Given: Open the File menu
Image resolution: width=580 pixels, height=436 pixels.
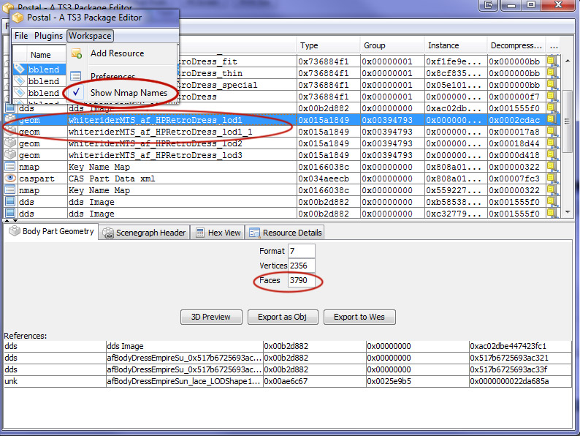Looking at the screenshot, I should [x=21, y=36].
